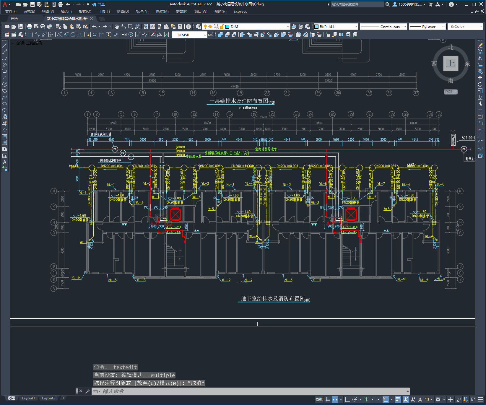Toggle ortho mode in status bar
Image resolution: width=486 pixels, height=405 pixels.
[x=347, y=399]
